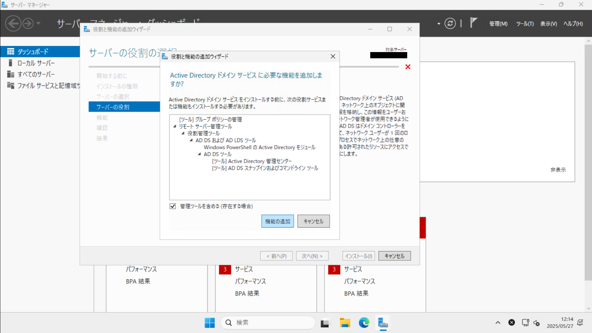Click the < 前へ(P) button
Image resolution: width=592 pixels, height=333 pixels.
pyautogui.click(x=276, y=256)
